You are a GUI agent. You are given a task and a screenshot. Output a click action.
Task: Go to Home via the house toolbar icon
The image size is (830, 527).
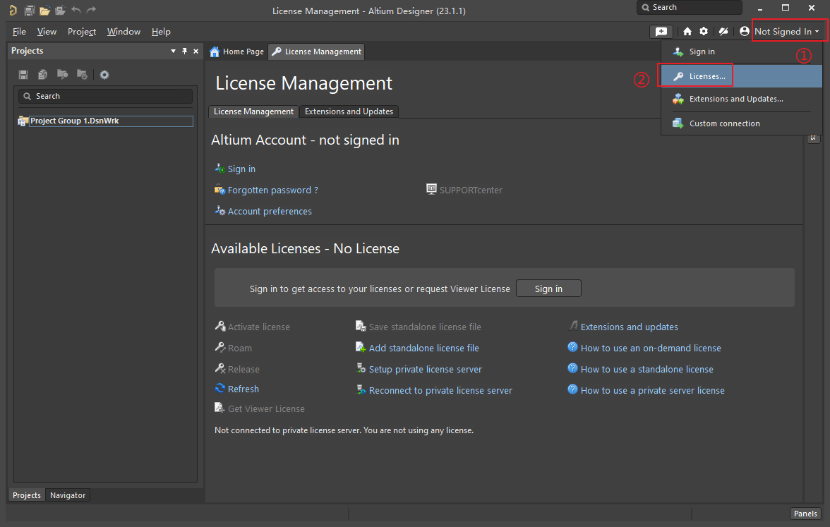(687, 32)
